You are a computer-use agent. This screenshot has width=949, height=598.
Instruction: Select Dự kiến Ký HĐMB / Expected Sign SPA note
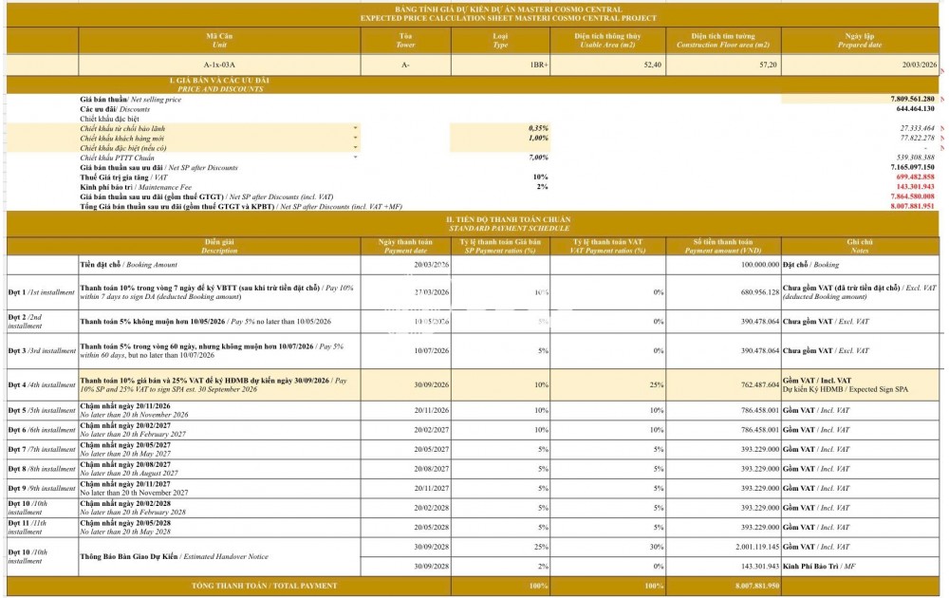(x=846, y=390)
